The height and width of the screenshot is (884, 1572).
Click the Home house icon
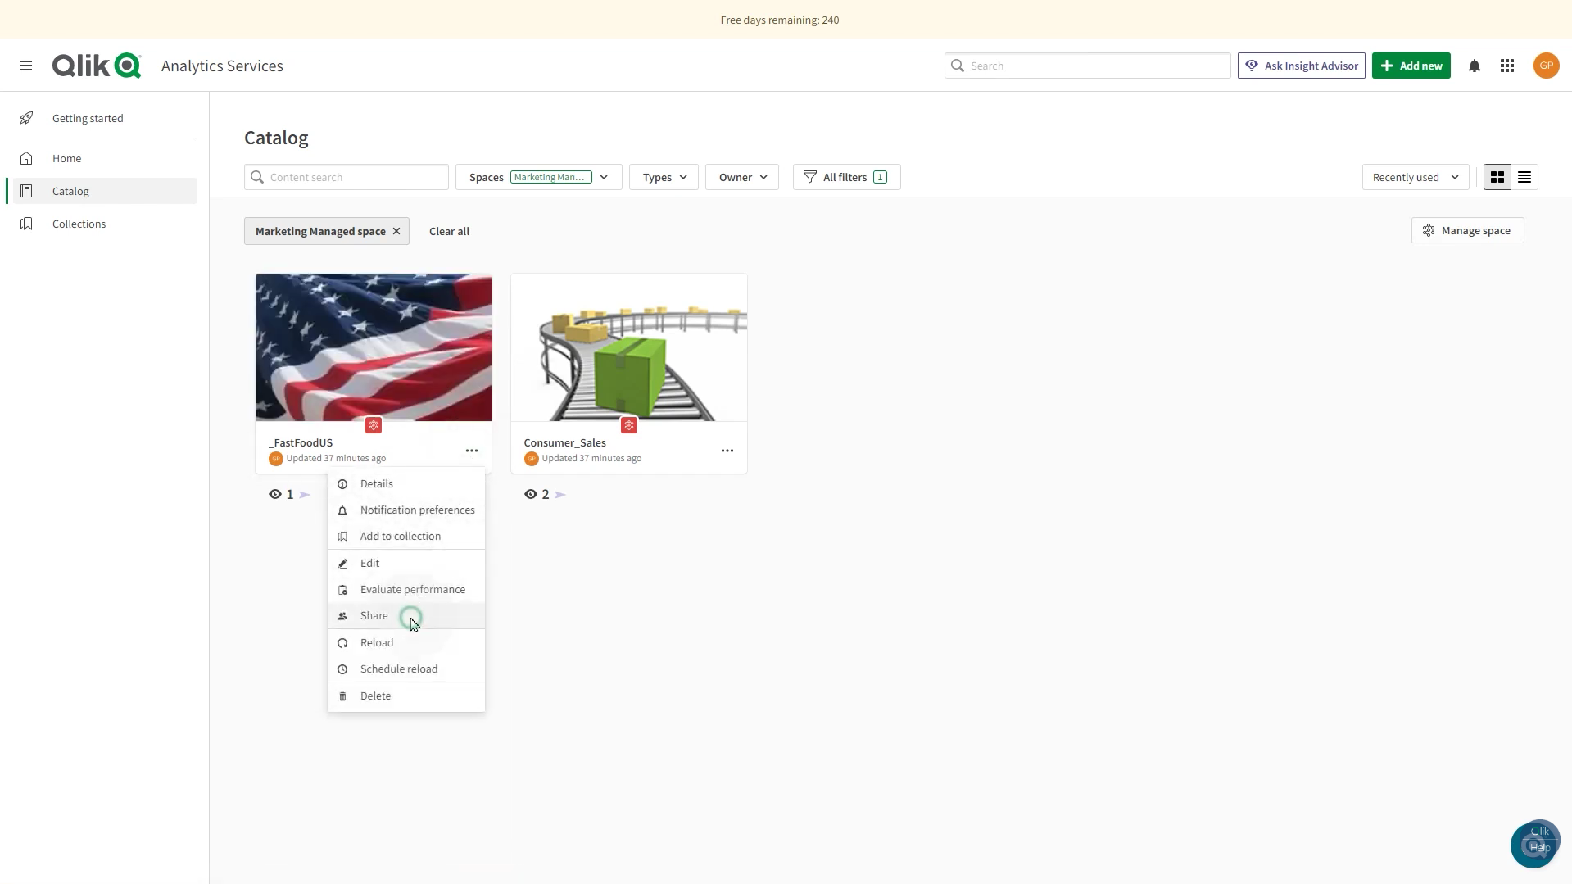26,158
